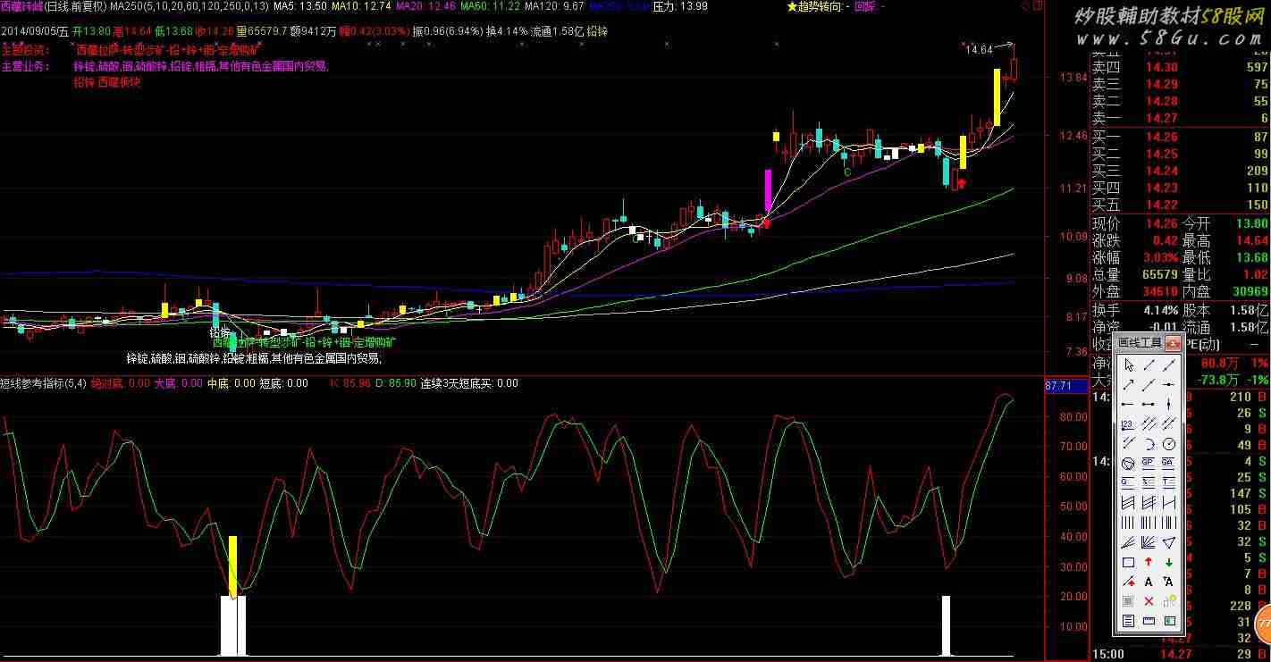The width and height of the screenshot is (1271, 662).
Task: Click the 卖四 14.30 order row
Action: [1181, 67]
